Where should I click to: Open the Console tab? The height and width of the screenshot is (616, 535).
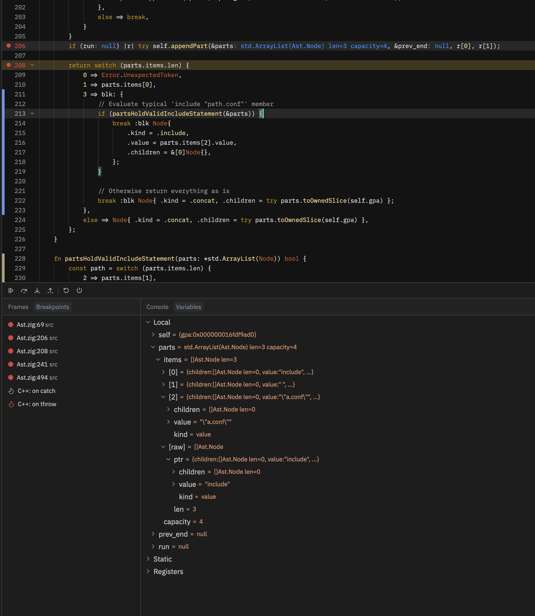tap(157, 307)
